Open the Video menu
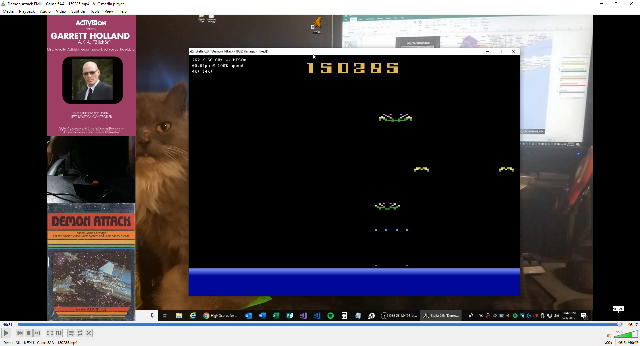Viewport: 640px width, 346px height. click(x=61, y=11)
